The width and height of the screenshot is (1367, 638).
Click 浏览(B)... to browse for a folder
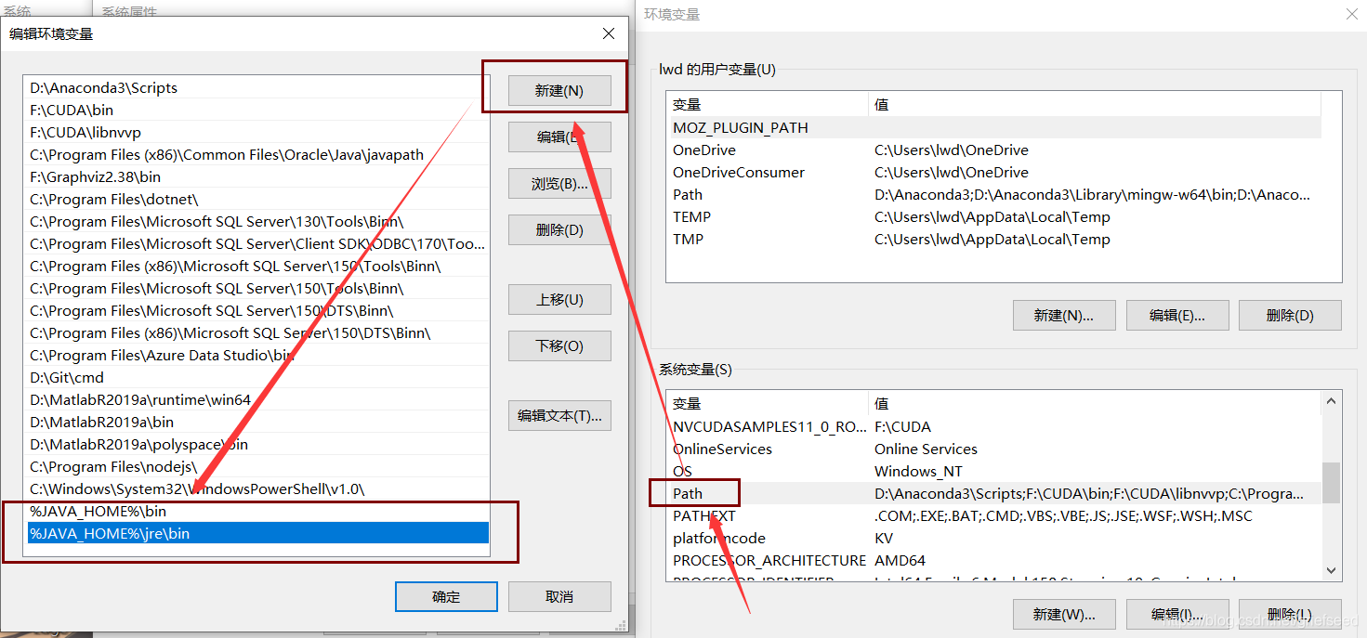tap(559, 183)
